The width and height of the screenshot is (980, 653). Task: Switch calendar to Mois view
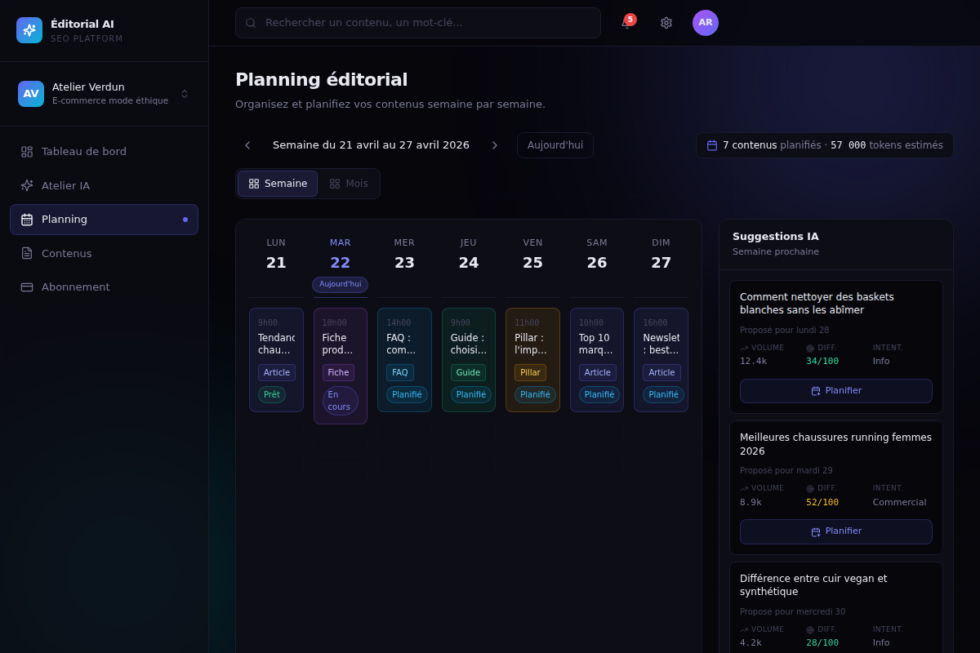pos(349,184)
